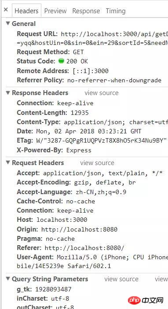Click the Origin header value

79,229
